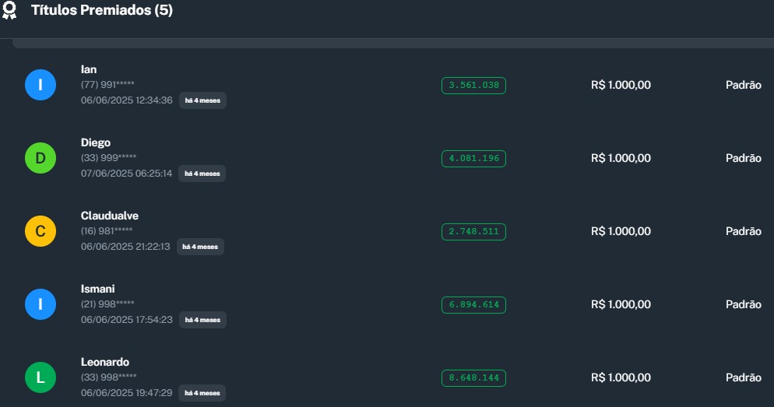The width and height of the screenshot is (774, 407).
Task: Open winner name Ian
Action: point(89,69)
